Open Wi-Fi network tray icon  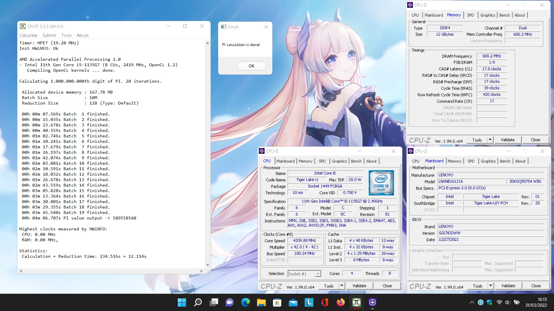499,302
